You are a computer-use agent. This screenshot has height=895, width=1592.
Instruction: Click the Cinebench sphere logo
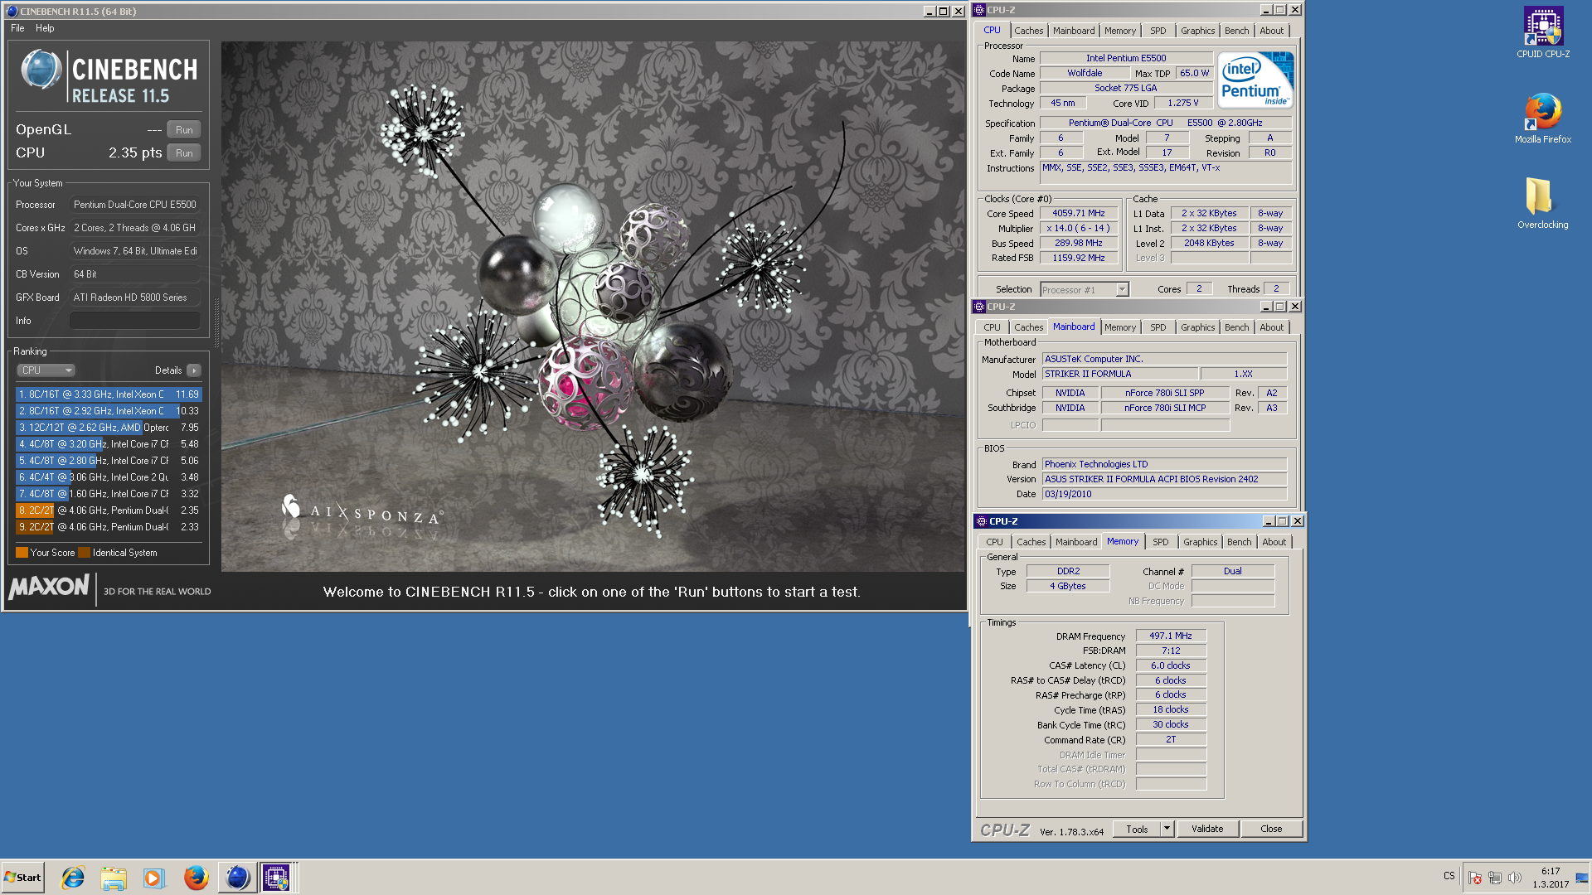coord(41,70)
